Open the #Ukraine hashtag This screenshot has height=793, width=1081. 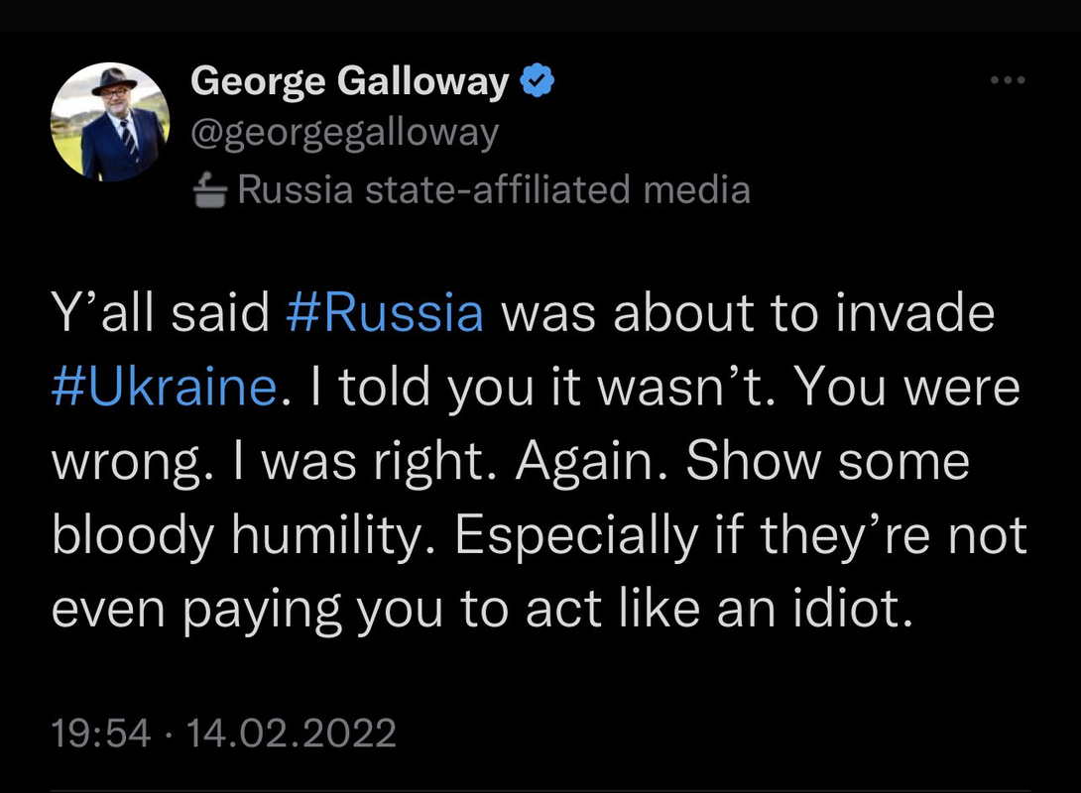163,388
